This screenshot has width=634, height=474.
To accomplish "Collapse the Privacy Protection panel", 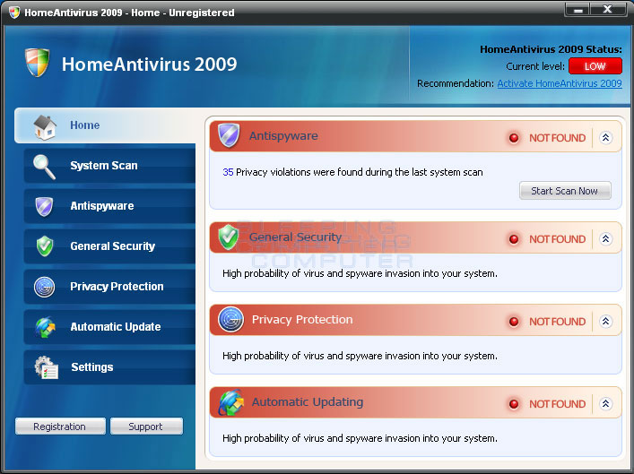I will (605, 322).
